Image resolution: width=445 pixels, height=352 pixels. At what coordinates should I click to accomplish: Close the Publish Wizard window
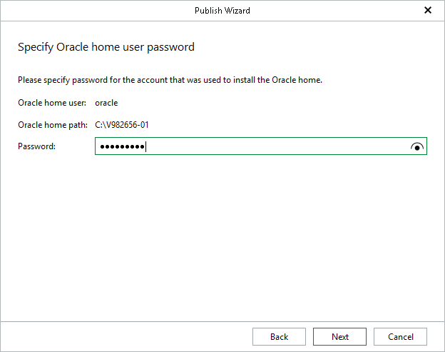pos(428,11)
